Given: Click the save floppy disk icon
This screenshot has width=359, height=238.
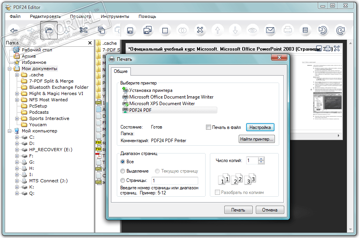Looking at the screenshot, I should pos(130,30).
